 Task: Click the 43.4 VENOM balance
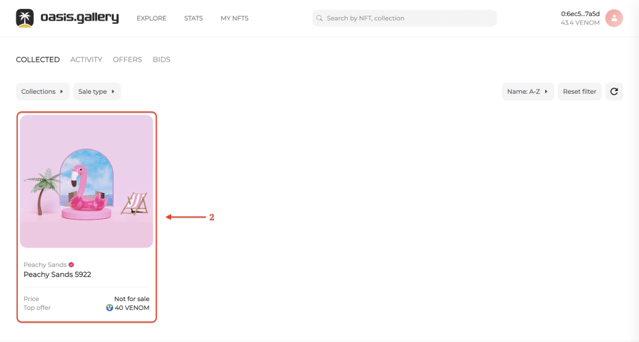[x=580, y=23]
